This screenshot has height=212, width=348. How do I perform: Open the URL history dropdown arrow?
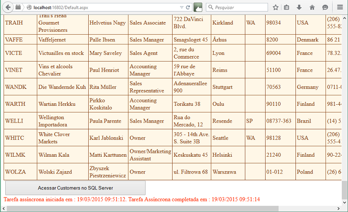[x=182, y=7]
